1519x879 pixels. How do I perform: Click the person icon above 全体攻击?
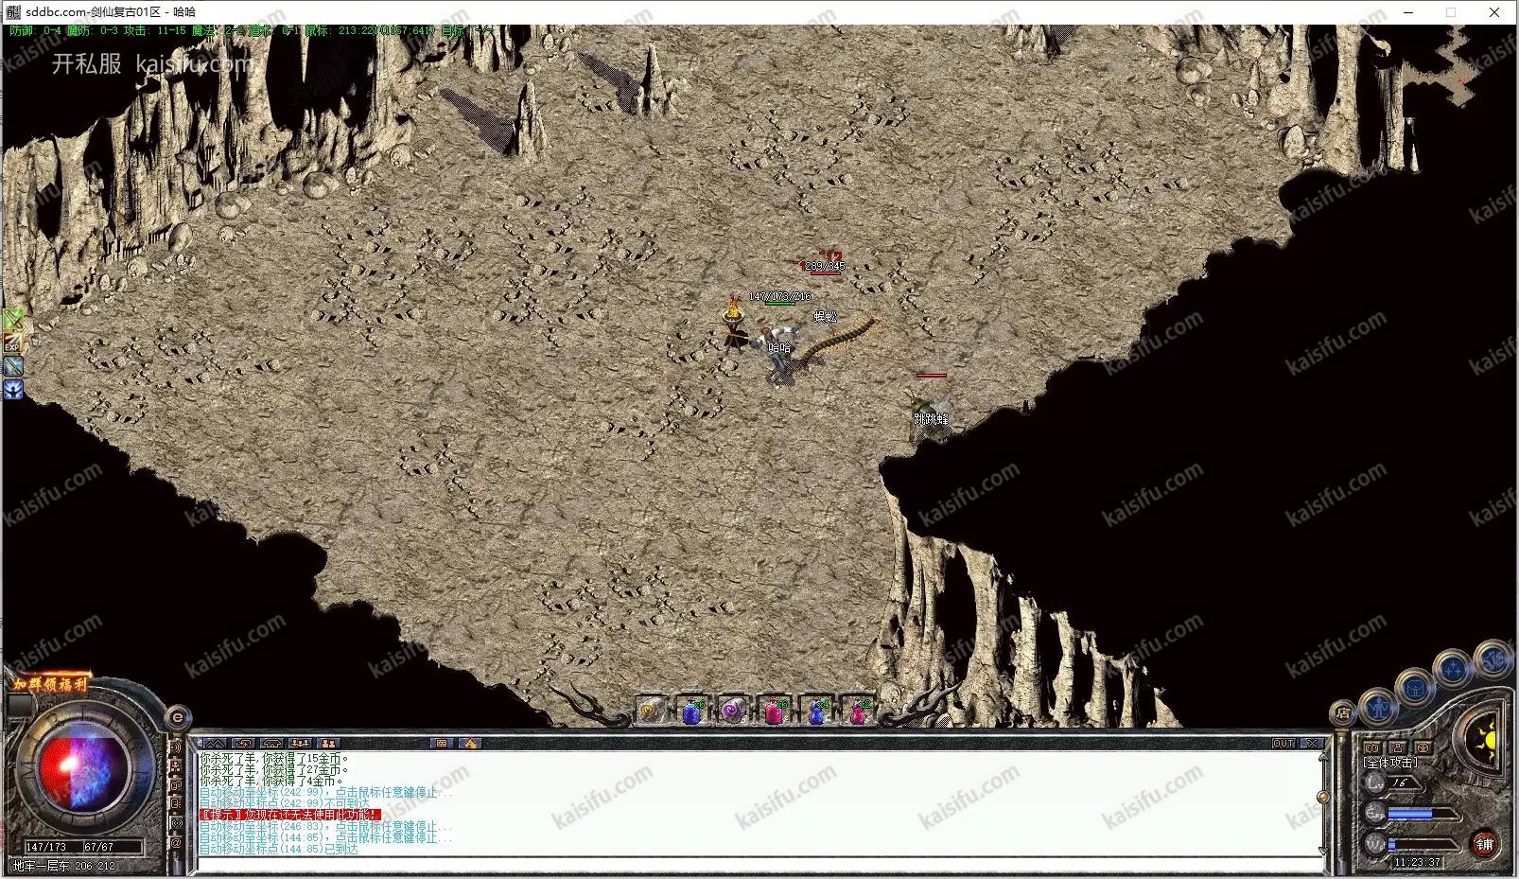pos(1398,747)
